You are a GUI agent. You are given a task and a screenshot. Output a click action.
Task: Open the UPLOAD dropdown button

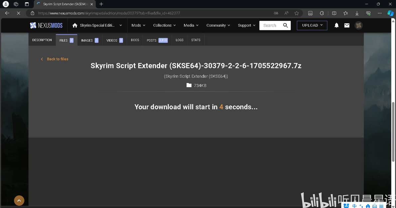click(312, 25)
